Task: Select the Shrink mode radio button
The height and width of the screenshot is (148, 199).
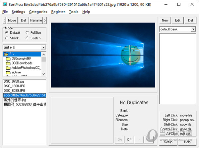Action: (x=7, y=38)
